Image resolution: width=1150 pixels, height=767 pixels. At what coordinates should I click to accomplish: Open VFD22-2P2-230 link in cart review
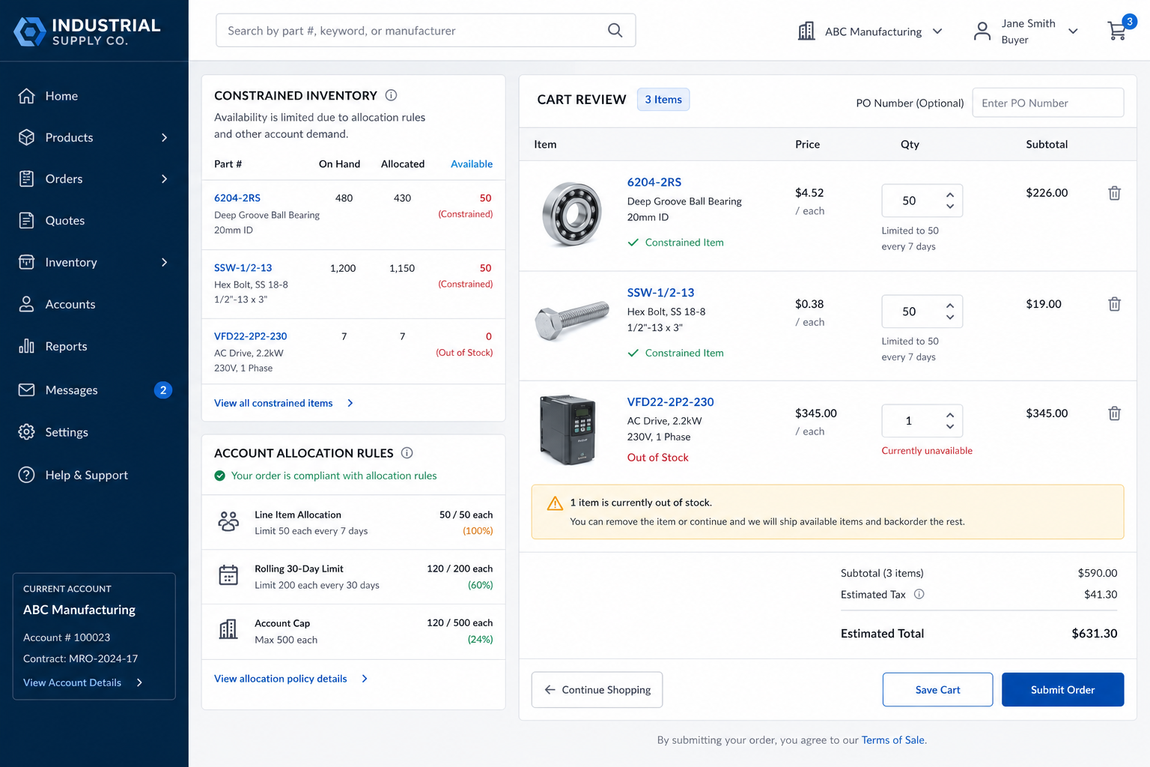pos(670,402)
